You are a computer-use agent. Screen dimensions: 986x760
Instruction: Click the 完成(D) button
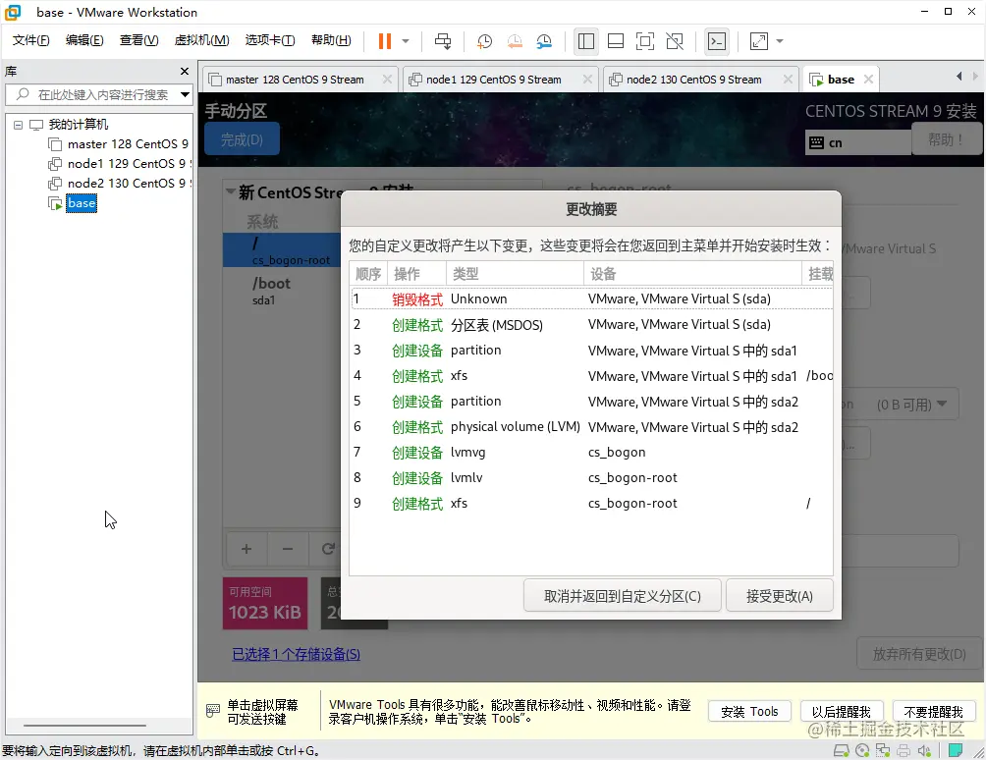click(243, 139)
